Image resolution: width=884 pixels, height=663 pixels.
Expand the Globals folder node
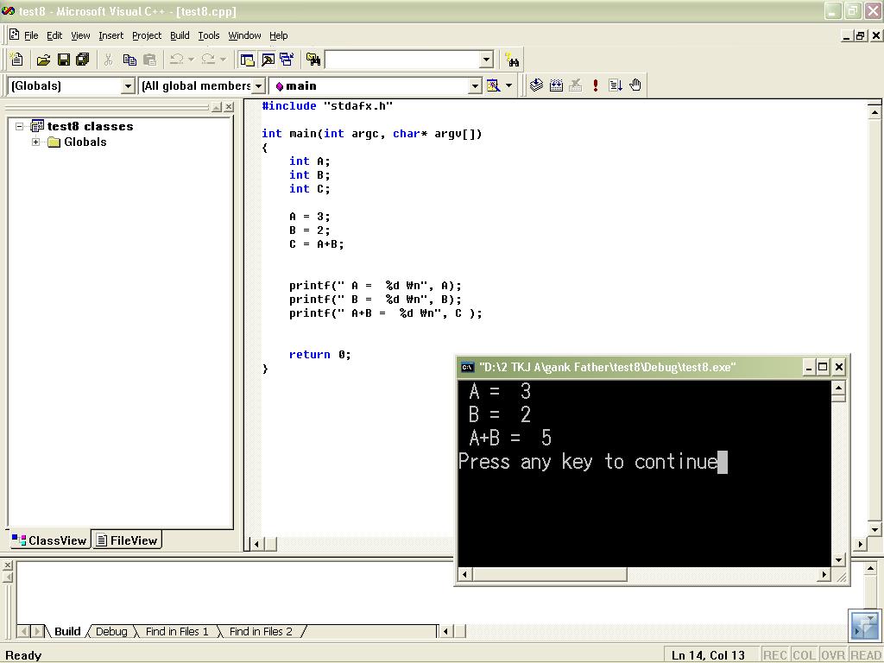click(x=35, y=142)
